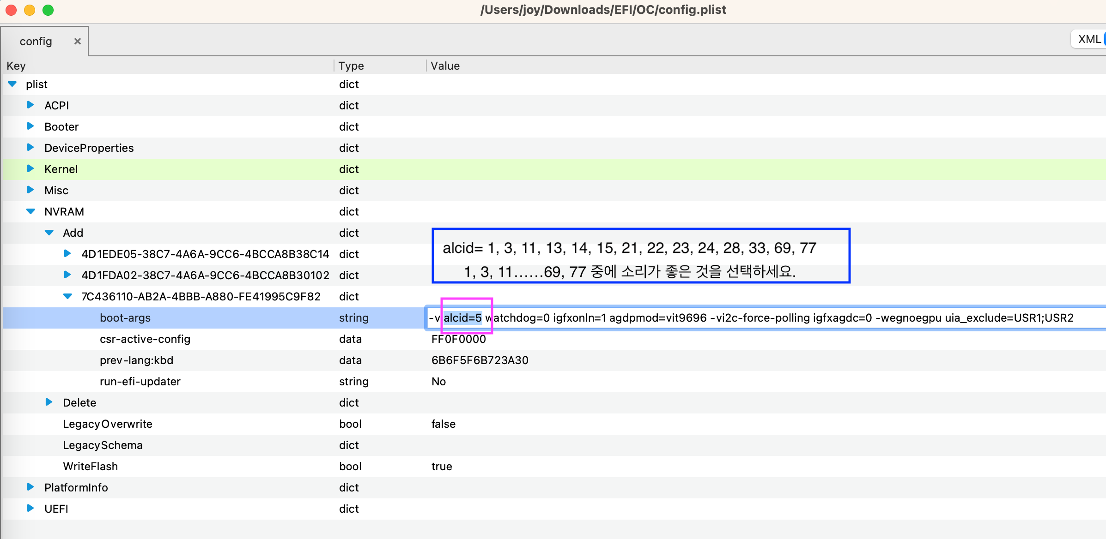Image resolution: width=1106 pixels, height=539 pixels.
Task: Select the csr-active-config key
Action: click(145, 339)
